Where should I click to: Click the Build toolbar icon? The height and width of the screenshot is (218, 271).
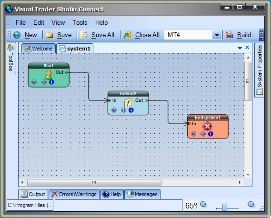point(230,35)
